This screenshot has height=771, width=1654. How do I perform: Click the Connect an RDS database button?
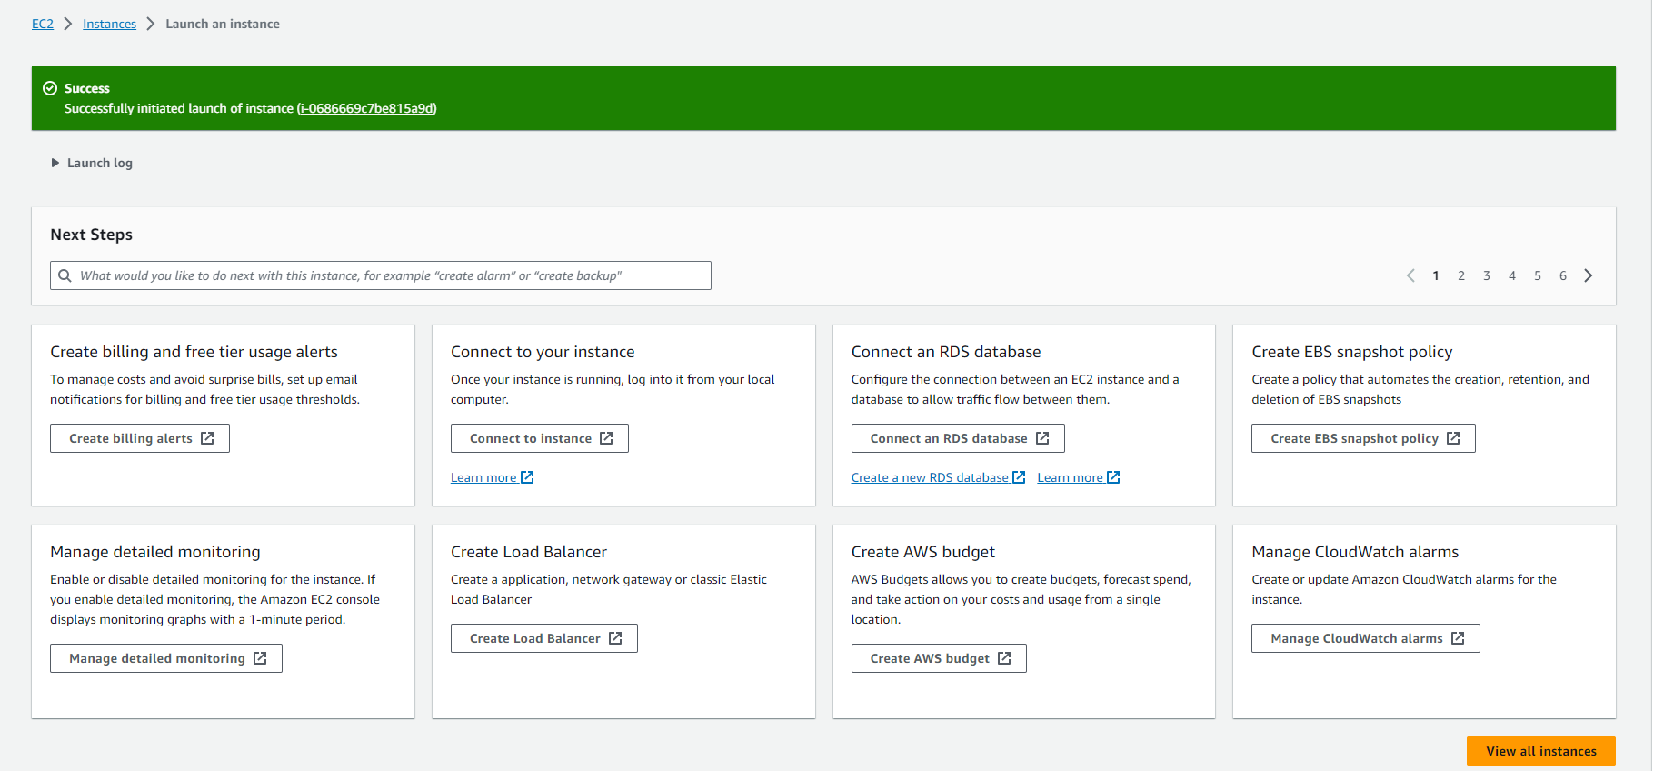coord(958,438)
